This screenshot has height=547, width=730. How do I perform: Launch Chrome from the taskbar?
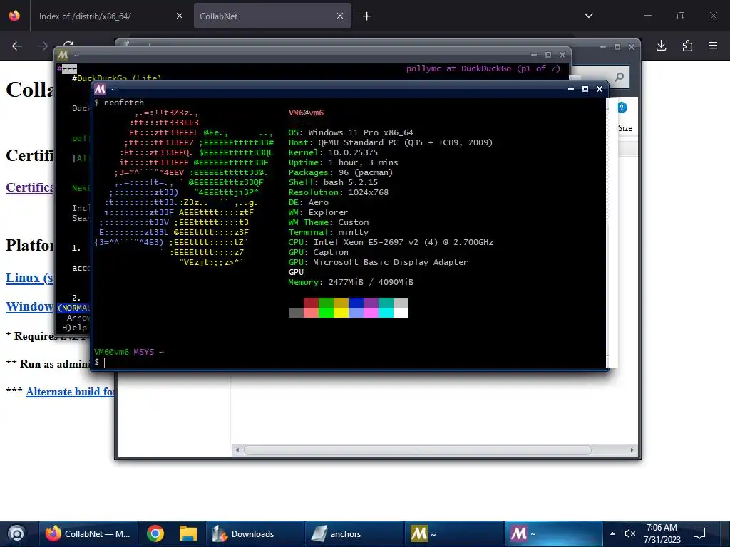pos(155,534)
